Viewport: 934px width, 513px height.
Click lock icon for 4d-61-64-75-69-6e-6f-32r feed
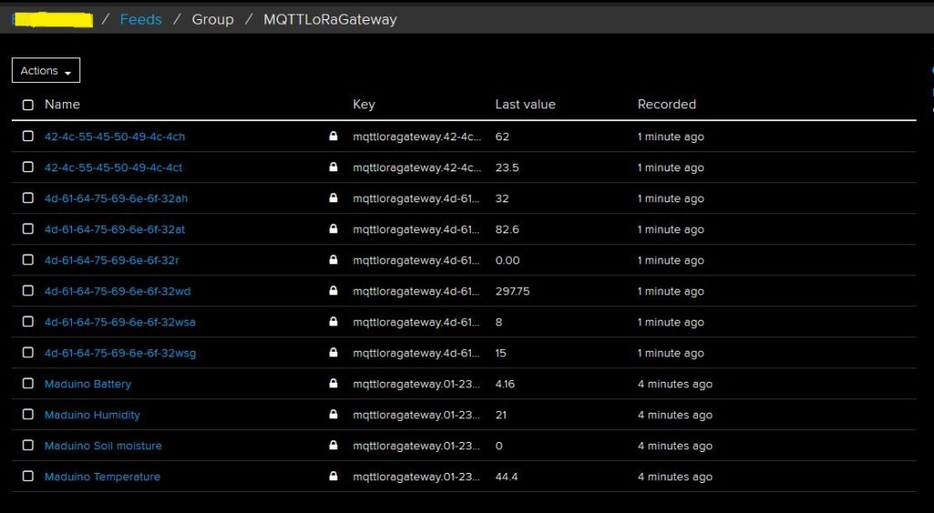tap(333, 261)
